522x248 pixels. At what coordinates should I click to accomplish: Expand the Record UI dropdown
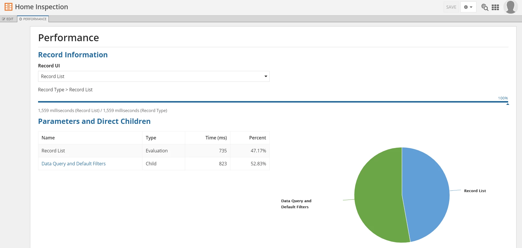[154, 76]
